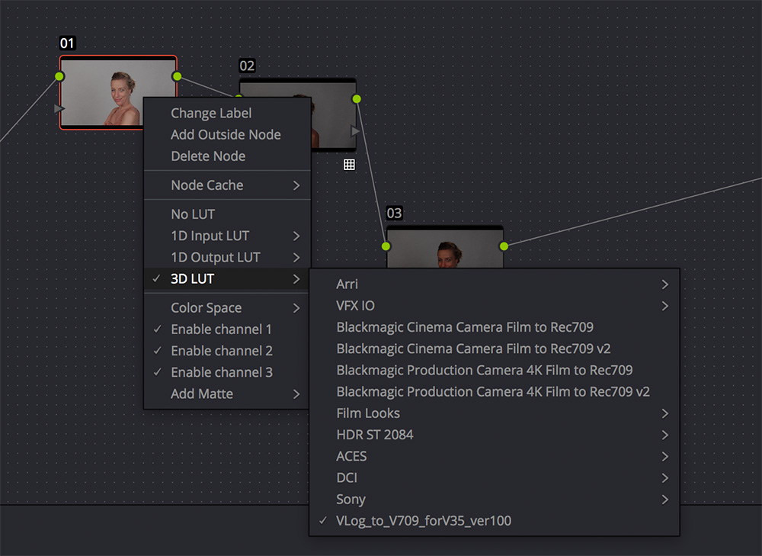Apply Blackmagic Cinema Camera Film to Rec709 v2
762x556 pixels.
point(495,349)
